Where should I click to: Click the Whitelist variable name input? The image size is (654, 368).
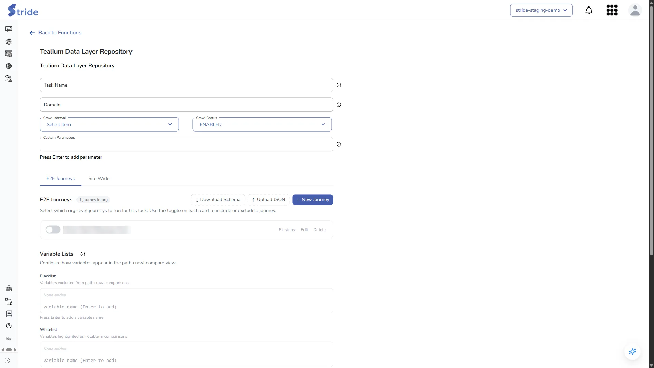point(186,361)
